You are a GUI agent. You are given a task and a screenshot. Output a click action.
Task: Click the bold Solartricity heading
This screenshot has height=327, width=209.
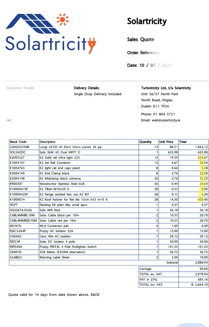tap(147, 21)
